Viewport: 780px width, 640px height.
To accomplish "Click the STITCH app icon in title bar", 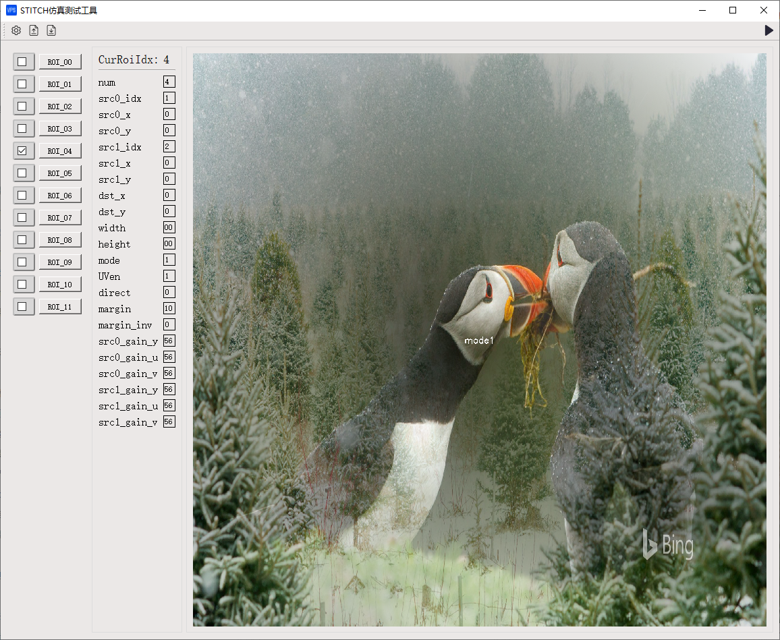I will [x=11, y=10].
